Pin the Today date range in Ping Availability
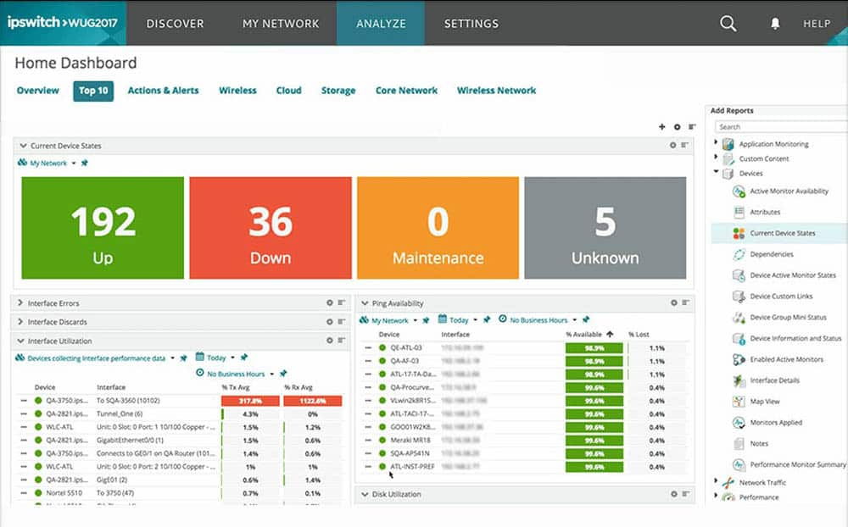This screenshot has height=527, width=848. pyautogui.click(x=487, y=319)
